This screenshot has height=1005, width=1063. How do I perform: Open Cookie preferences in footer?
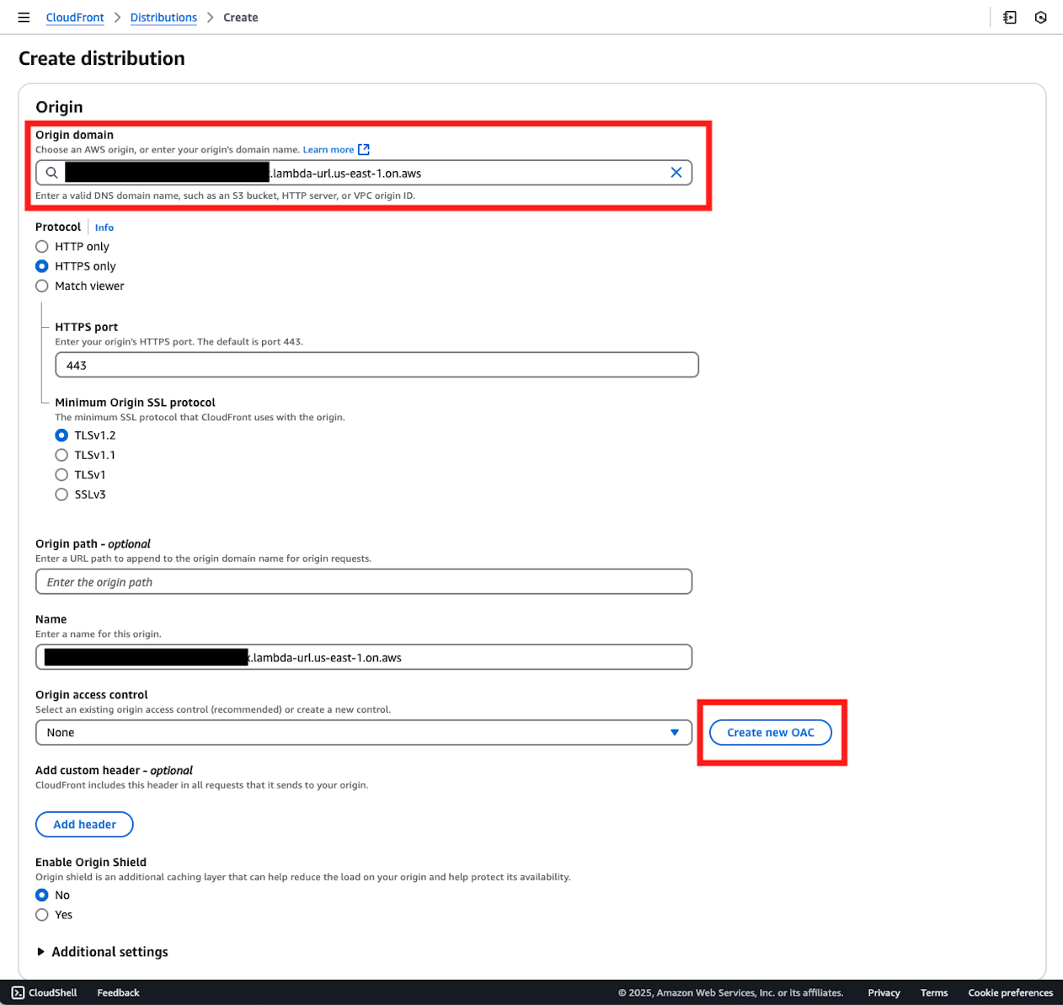pos(1011,992)
